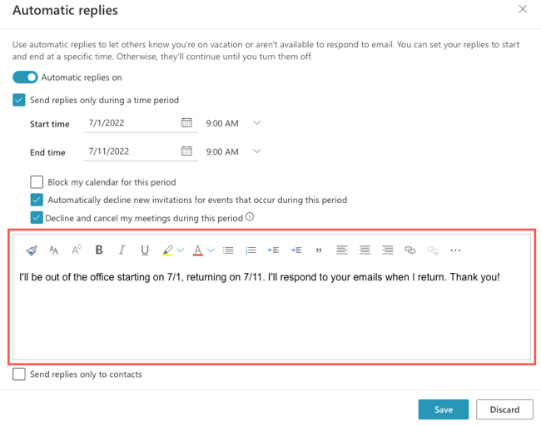Image resolution: width=541 pixels, height=426 pixels.
Task: Click inside the auto-reply message text
Action: click(259, 277)
